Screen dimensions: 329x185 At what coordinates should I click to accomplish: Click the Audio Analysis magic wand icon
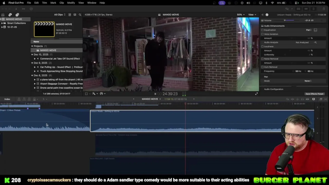click(x=315, y=42)
